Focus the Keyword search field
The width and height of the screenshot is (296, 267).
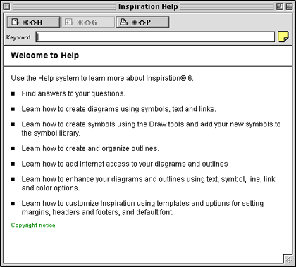pos(155,37)
